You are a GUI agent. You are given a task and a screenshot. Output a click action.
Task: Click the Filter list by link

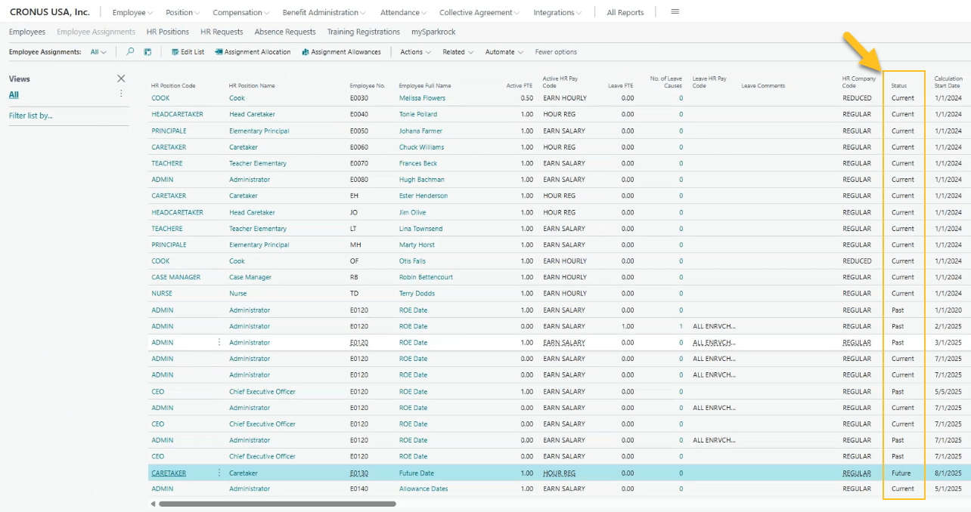[x=35, y=116]
